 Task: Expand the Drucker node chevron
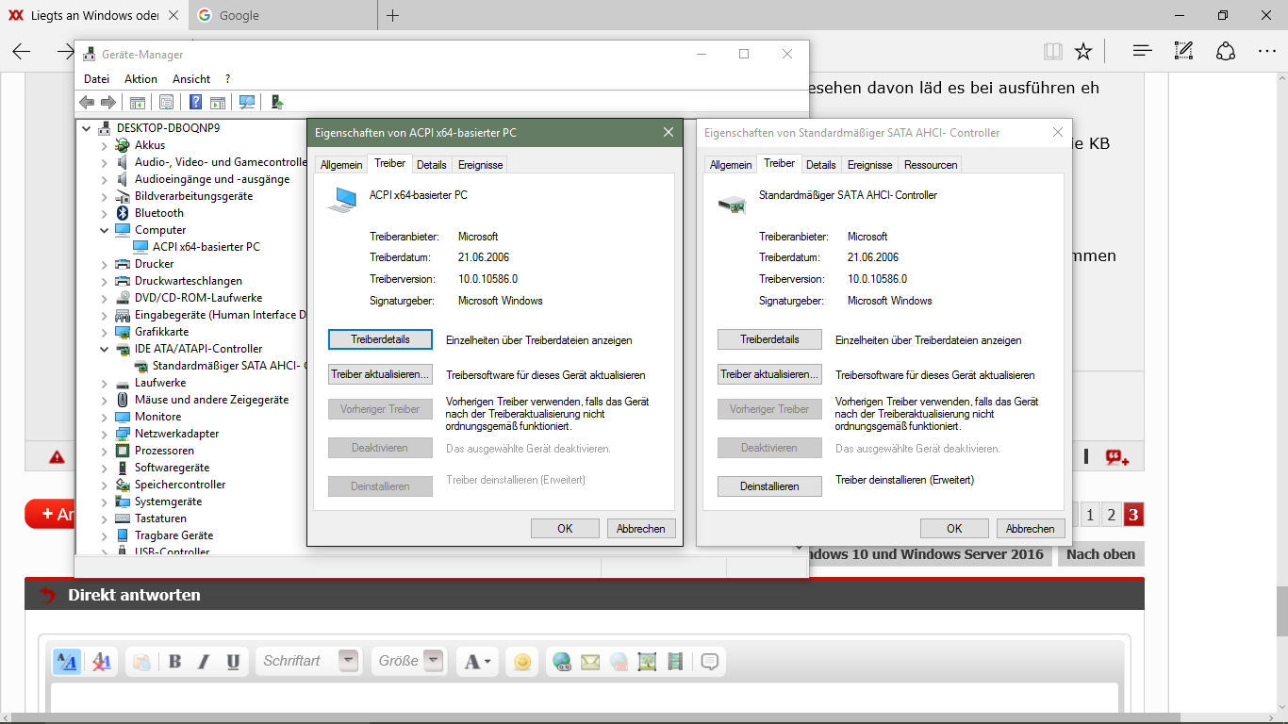click(105, 264)
